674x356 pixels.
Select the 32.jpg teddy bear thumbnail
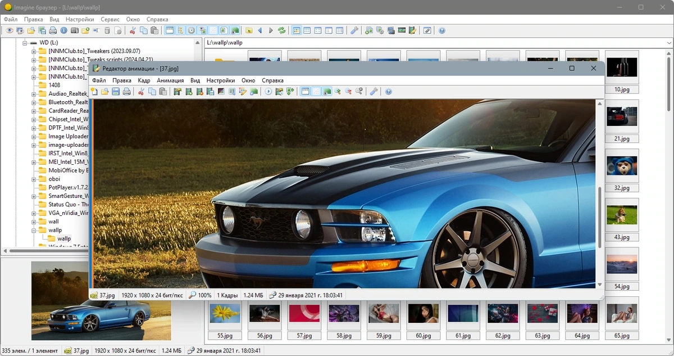pos(622,170)
